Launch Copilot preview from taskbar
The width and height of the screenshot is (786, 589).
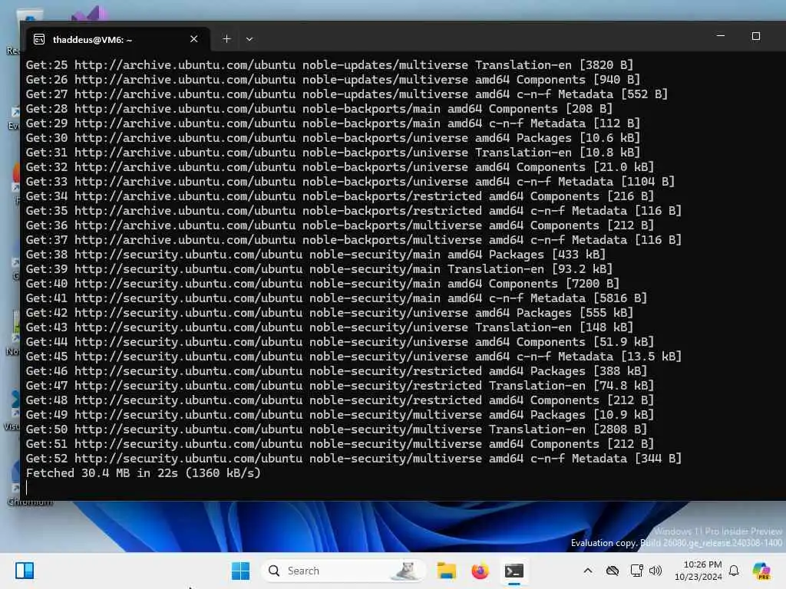pyautogui.click(x=761, y=571)
